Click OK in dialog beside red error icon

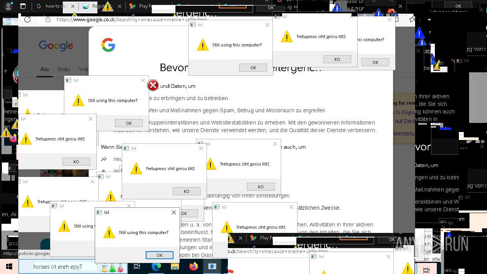click(x=129, y=123)
